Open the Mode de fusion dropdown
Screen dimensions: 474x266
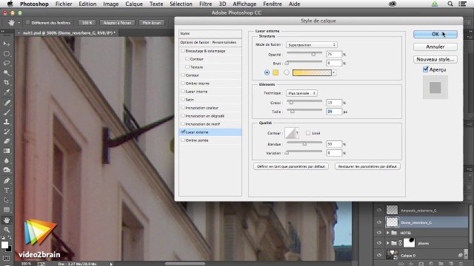312,44
